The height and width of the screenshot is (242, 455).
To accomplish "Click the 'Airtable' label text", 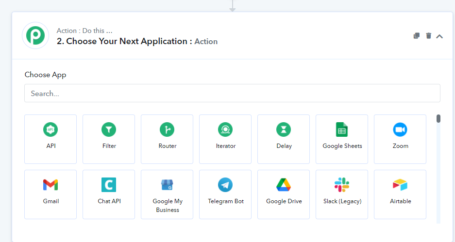I will click(401, 201).
